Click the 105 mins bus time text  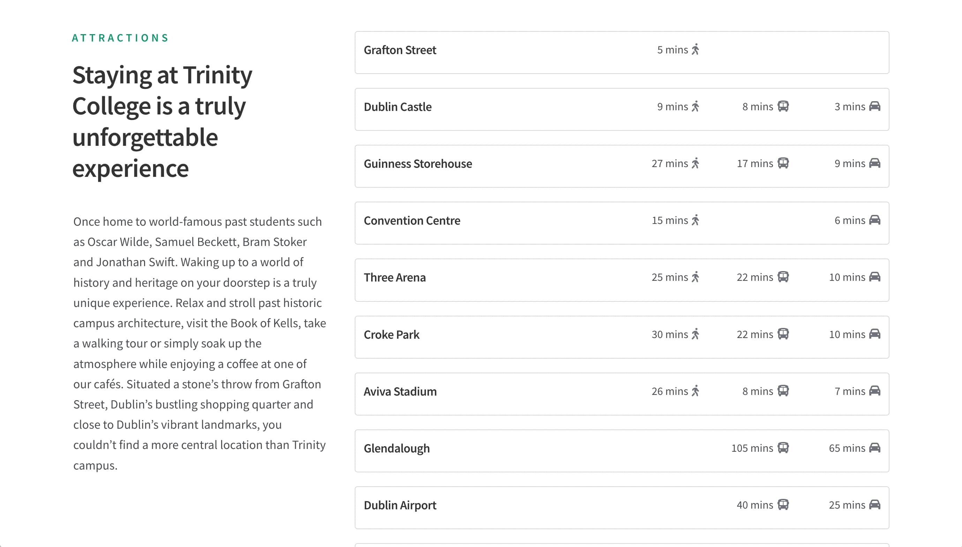point(752,448)
